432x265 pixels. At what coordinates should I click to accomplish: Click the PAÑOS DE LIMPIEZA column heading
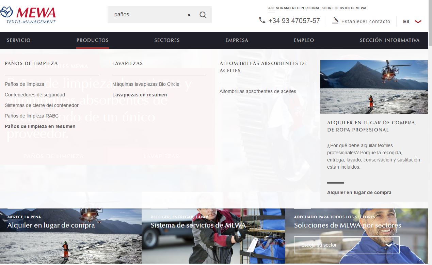[31, 63]
